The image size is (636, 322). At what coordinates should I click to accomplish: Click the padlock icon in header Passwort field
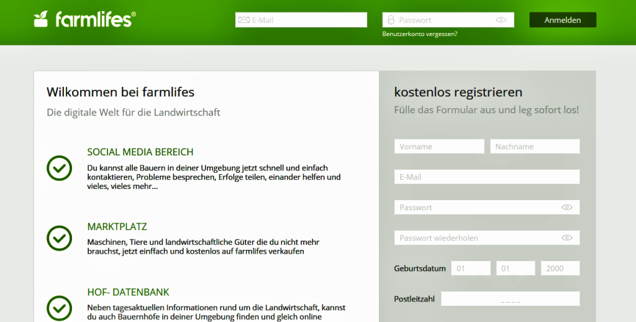391,20
